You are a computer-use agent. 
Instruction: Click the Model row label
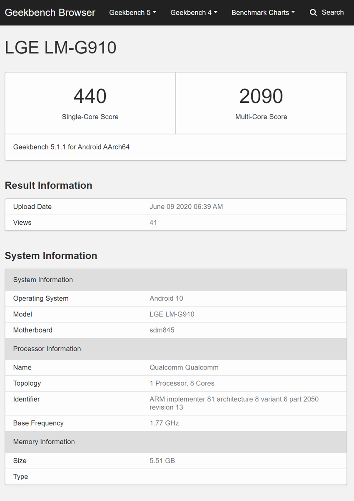pyautogui.click(x=22, y=314)
